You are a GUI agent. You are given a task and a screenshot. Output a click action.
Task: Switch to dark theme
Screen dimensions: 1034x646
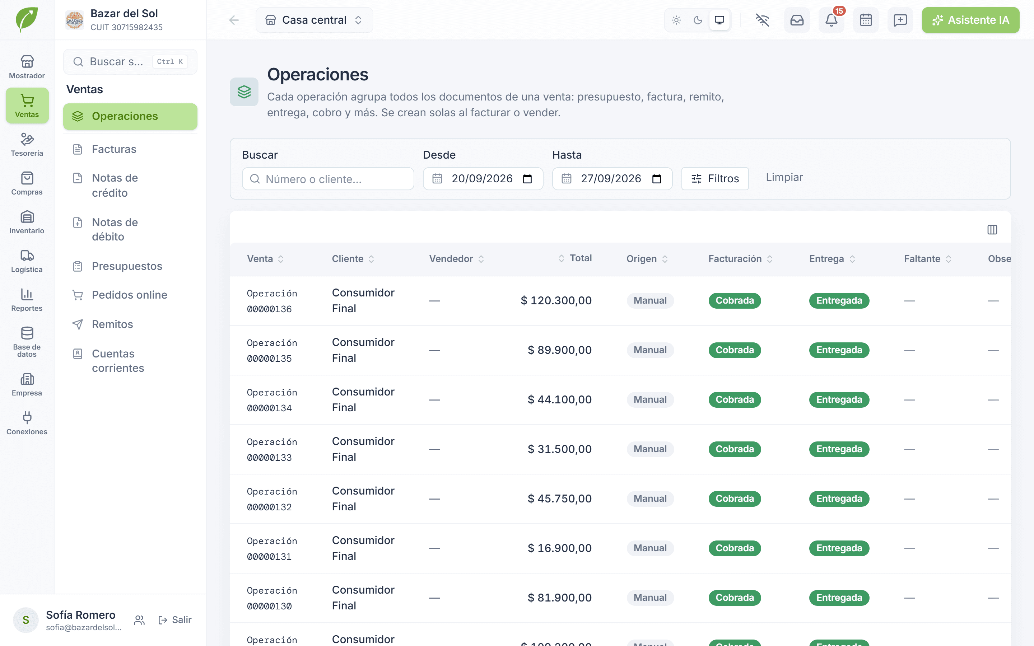[698, 20]
